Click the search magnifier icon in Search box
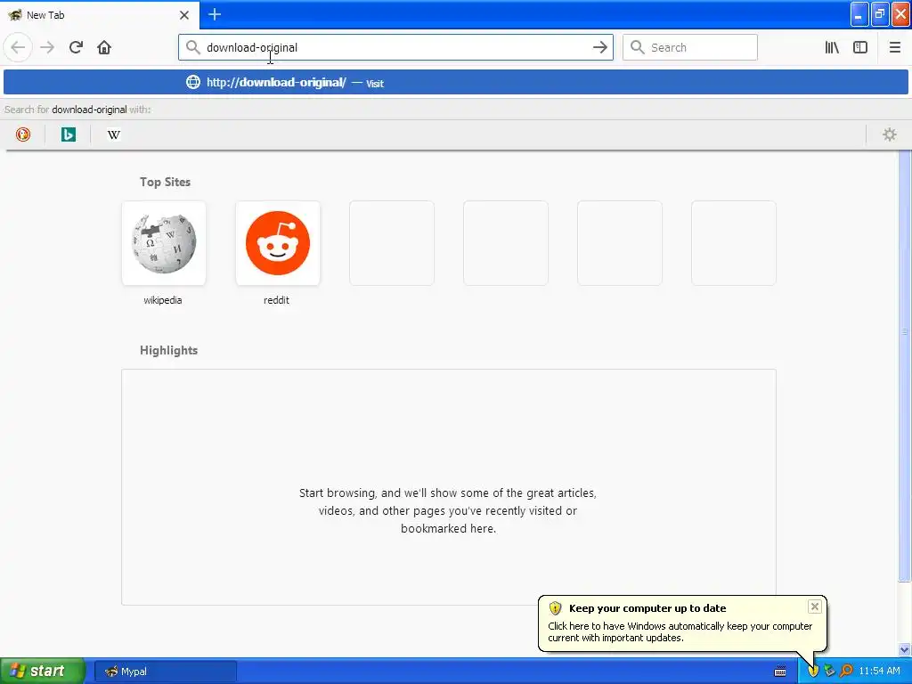 tap(638, 47)
